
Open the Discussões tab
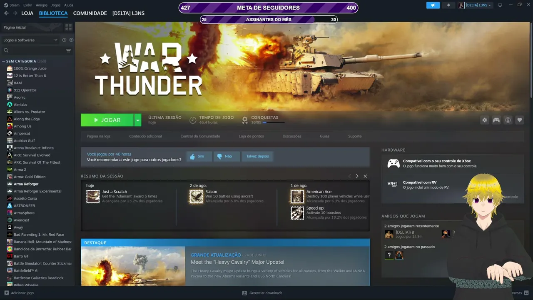[x=292, y=136]
